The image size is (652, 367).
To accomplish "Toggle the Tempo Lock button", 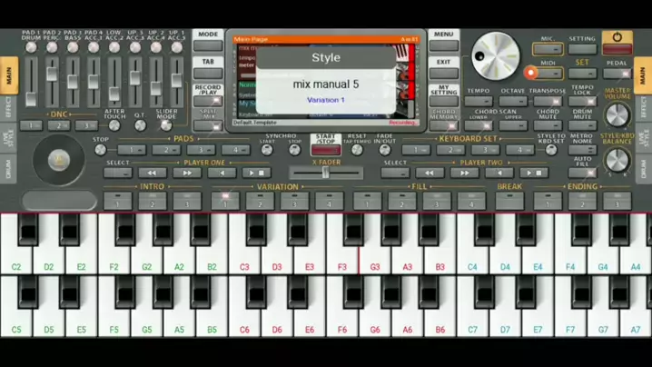I will (x=582, y=103).
